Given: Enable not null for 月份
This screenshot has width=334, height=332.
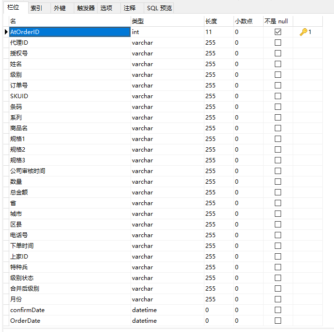Looking at the screenshot, I should coord(278,299).
